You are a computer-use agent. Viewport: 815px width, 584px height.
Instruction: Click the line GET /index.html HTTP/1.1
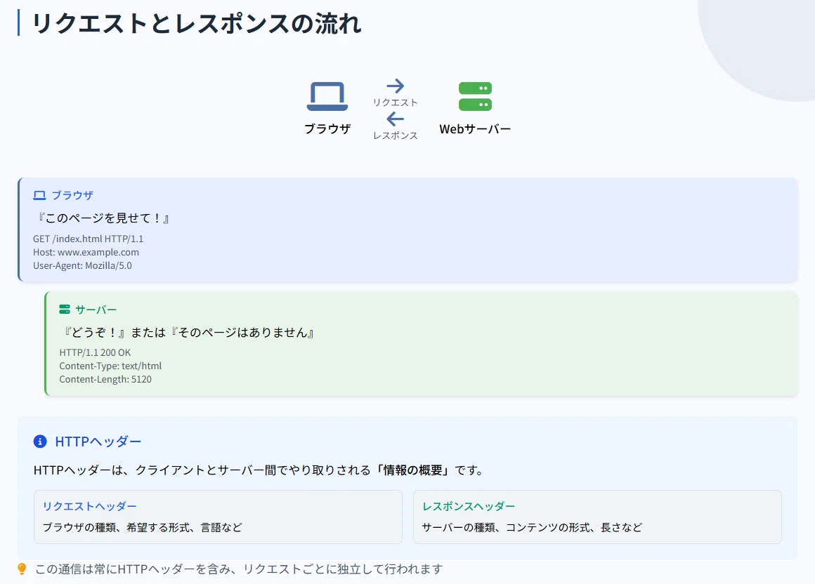coord(89,239)
